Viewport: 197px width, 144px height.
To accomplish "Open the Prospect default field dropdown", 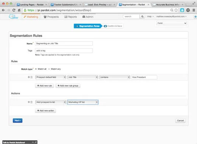I will 51,77.
